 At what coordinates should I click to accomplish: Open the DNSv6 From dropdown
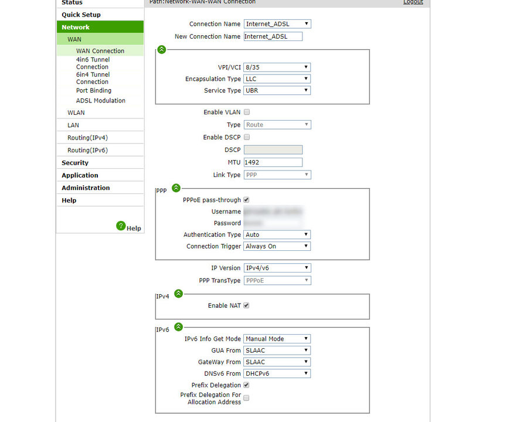[x=277, y=373]
